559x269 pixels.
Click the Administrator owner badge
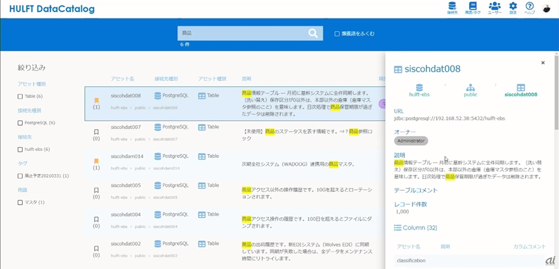point(411,141)
